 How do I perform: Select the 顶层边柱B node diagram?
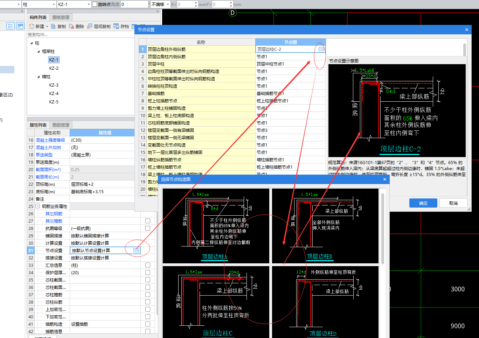[325, 226]
